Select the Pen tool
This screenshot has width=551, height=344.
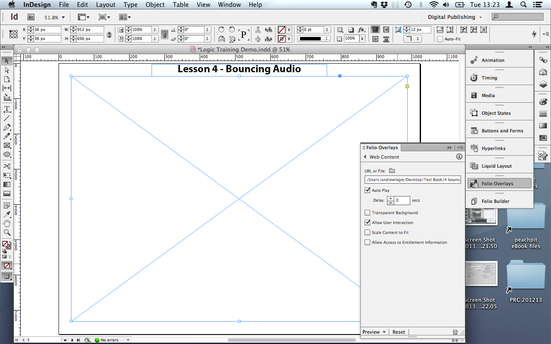(7, 127)
